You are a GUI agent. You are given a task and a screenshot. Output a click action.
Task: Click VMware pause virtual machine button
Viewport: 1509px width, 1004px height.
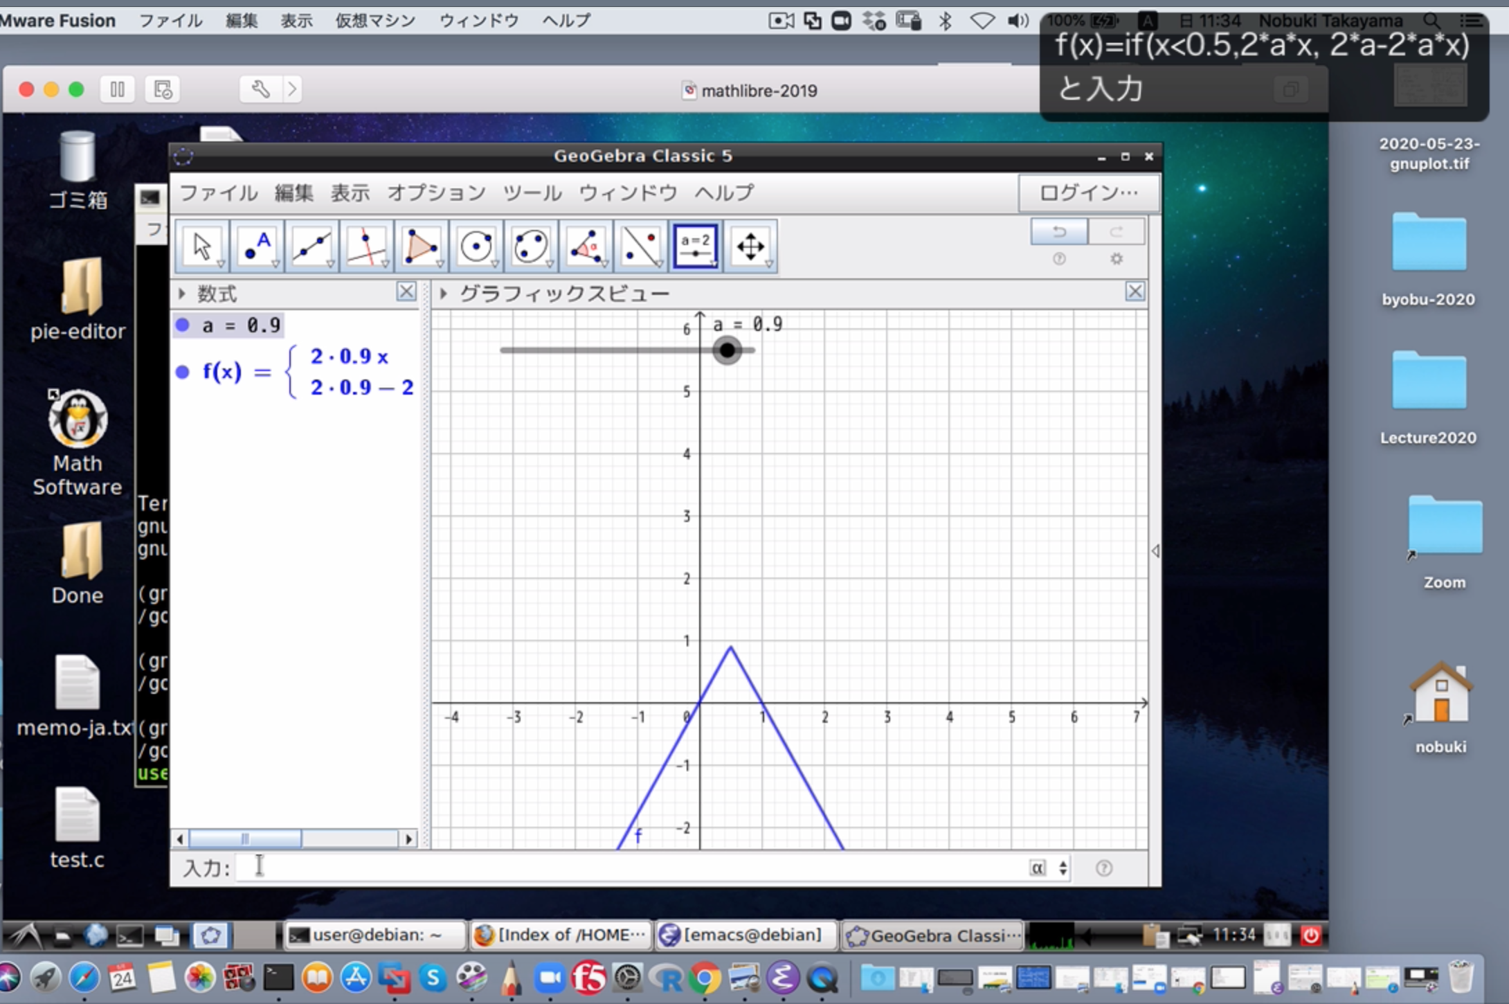[x=118, y=89]
